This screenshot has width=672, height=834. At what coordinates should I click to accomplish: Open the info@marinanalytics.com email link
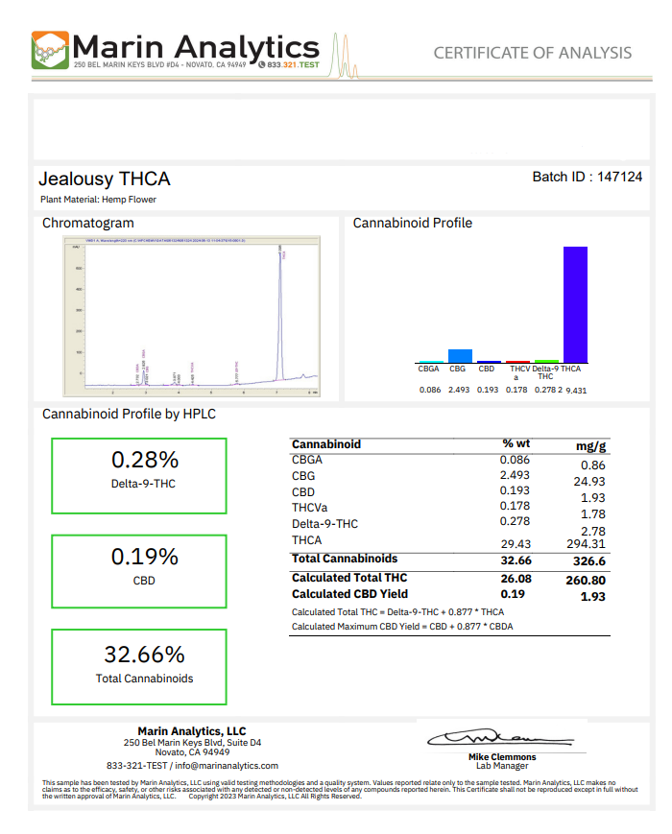pos(227,766)
